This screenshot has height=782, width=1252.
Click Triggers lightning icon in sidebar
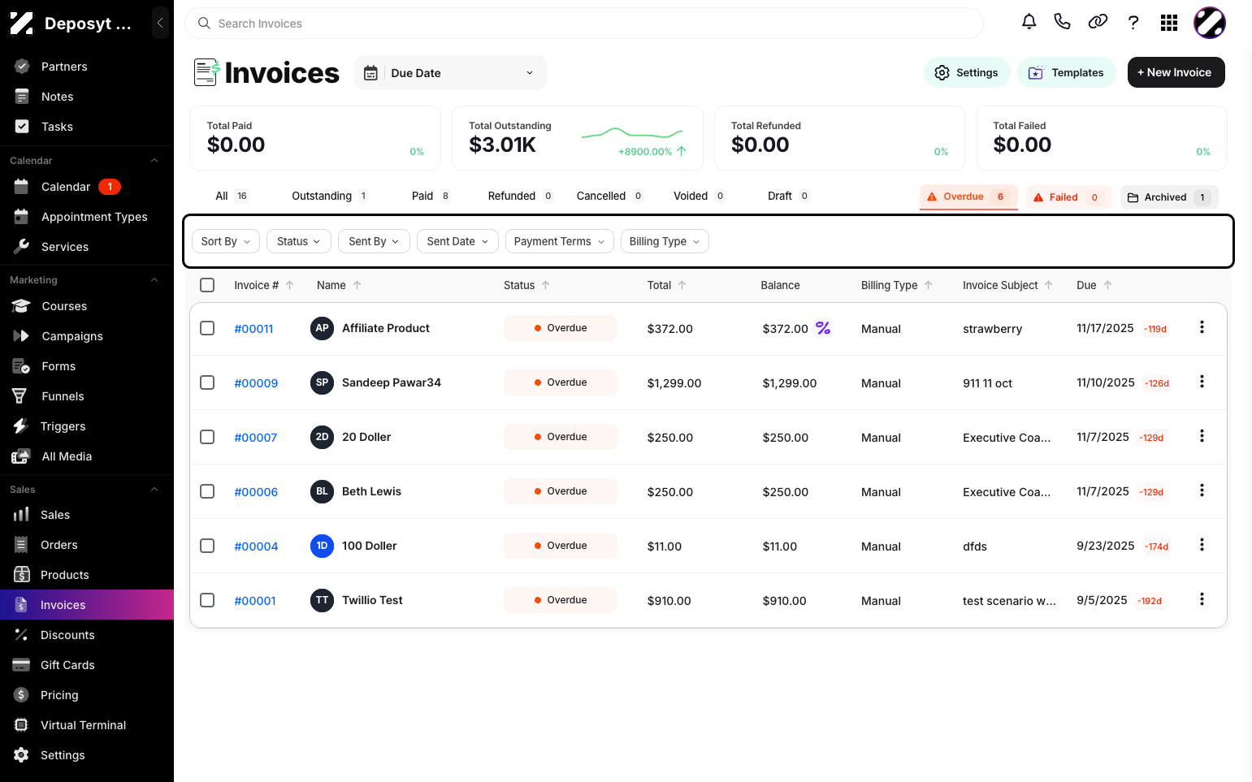point(21,426)
